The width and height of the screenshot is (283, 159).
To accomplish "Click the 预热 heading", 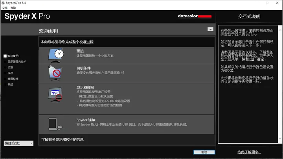I will (80, 51).
